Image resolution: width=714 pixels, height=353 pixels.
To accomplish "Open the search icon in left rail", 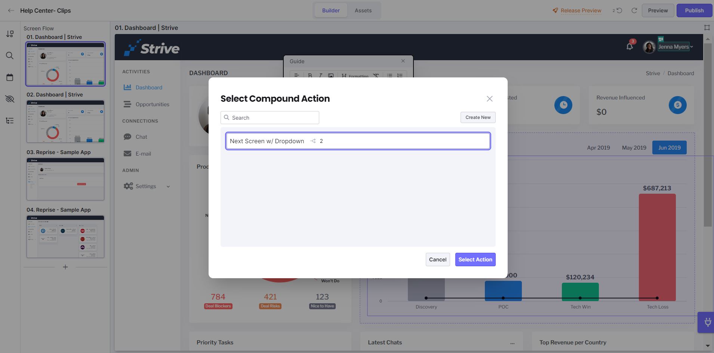I will (10, 56).
